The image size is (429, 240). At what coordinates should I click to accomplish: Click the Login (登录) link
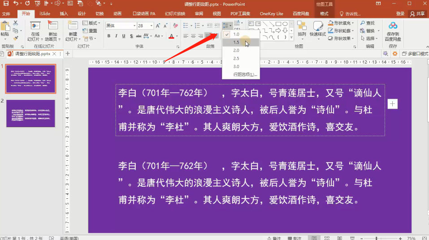(400, 14)
